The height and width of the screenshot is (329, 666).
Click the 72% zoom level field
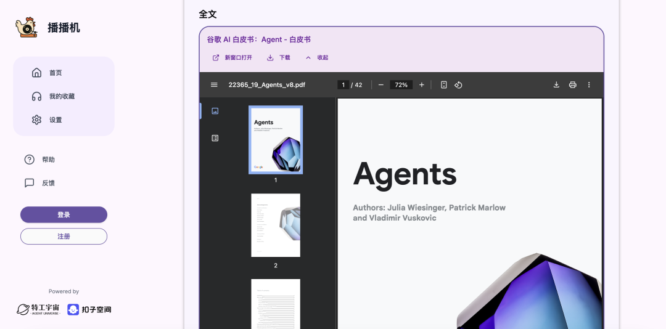pyautogui.click(x=401, y=85)
